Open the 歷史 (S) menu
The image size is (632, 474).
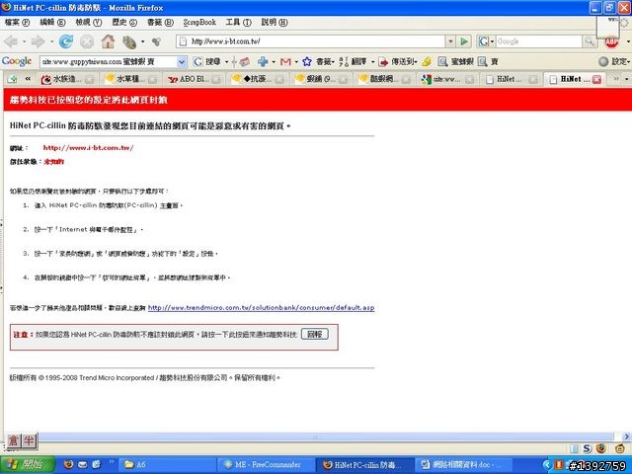124,22
